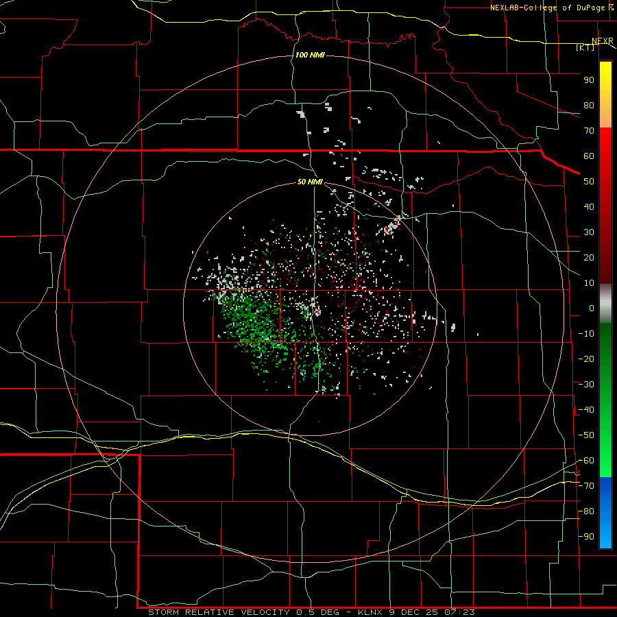The width and height of the screenshot is (617, 617).
Task: Click the positive 40 scale label
Action: click(589, 207)
